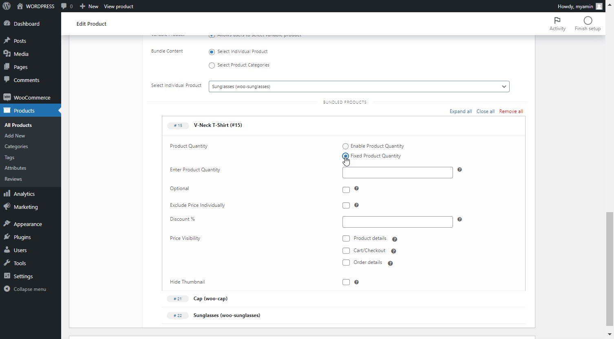Click the #22 badge on Sunglasses row
The image size is (614, 339).
click(x=178, y=316)
